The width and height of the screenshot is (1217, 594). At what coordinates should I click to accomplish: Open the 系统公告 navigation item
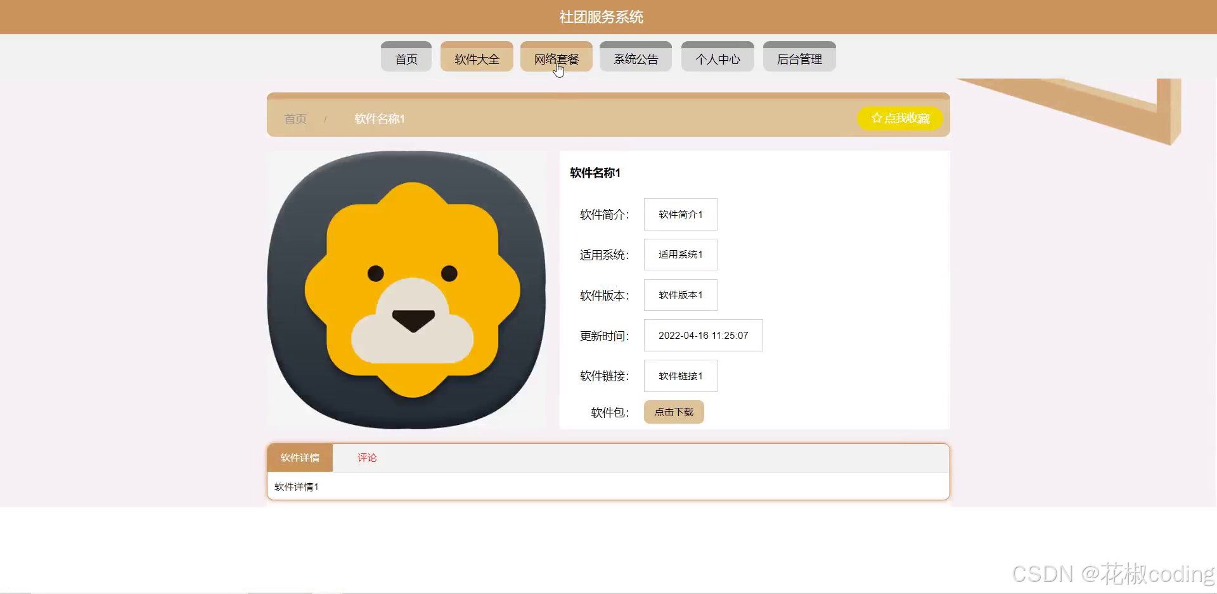(x=636, y=57)
